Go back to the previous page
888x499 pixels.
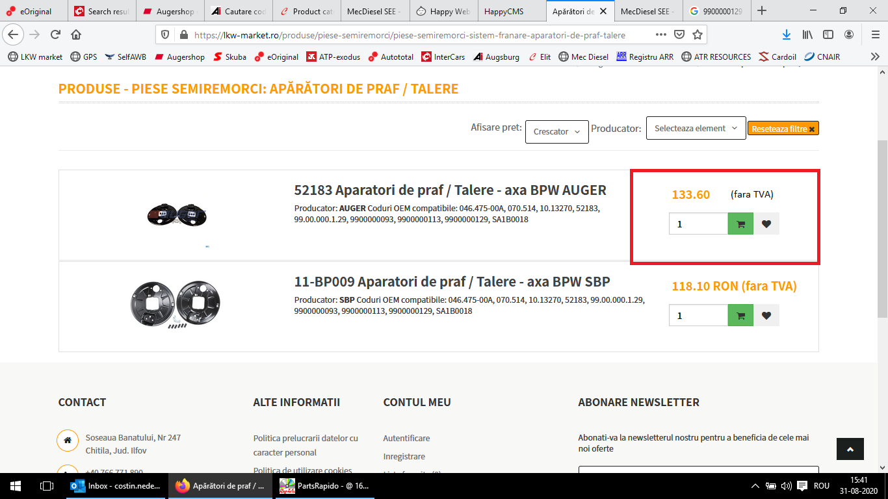pos(14,34)
